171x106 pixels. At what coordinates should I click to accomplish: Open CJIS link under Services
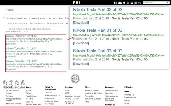click(x=67, y=90)
